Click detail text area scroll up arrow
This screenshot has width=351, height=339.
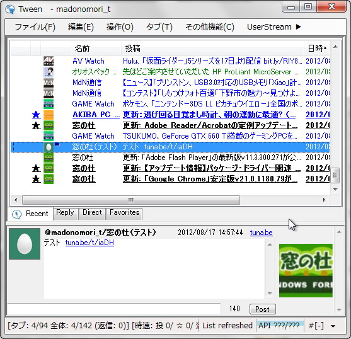pos(270,244)
